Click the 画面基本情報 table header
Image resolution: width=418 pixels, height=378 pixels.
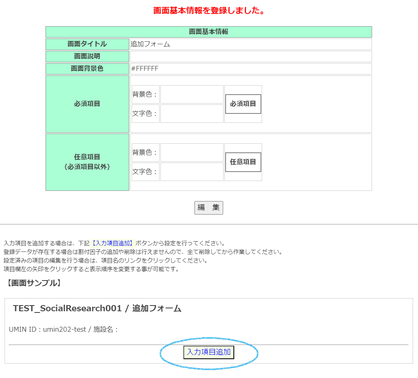208,32
